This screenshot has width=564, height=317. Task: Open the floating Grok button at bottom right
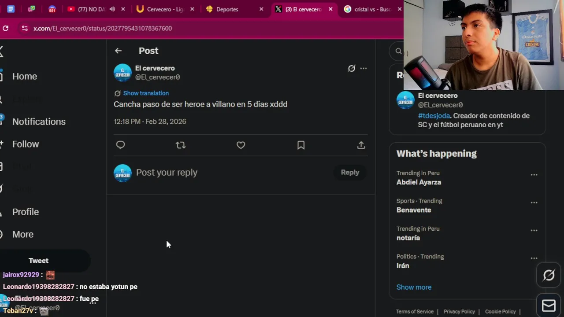click(x=549, y=276)
